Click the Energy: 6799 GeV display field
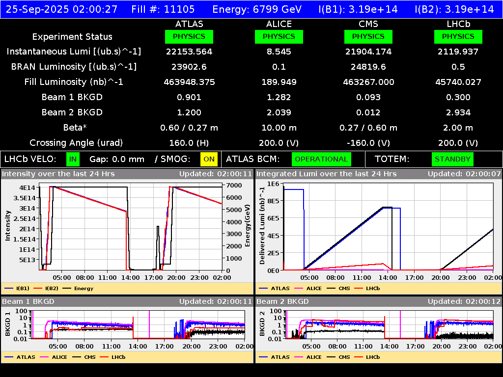The image size is (503, 377). (x=255, y=9)
